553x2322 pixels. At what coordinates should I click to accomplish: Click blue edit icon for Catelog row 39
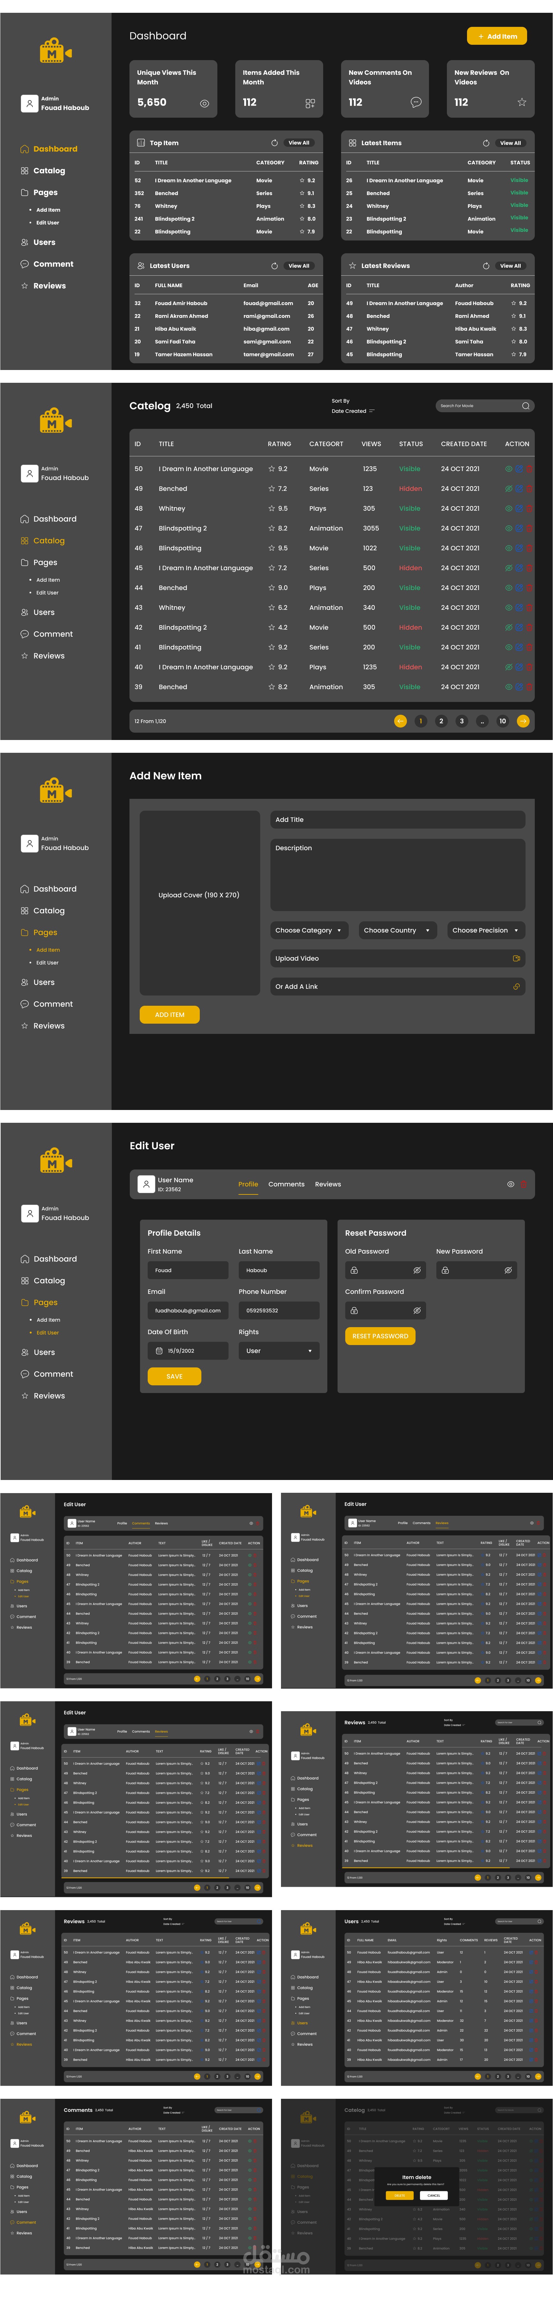[519, 687]
